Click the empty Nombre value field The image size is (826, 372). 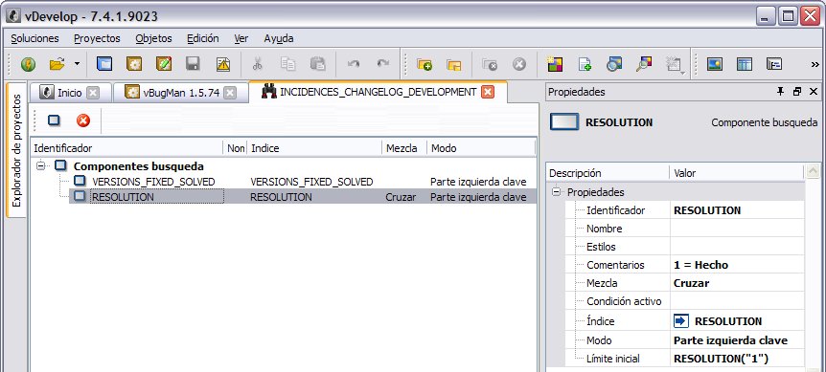[x=737, y=229]
